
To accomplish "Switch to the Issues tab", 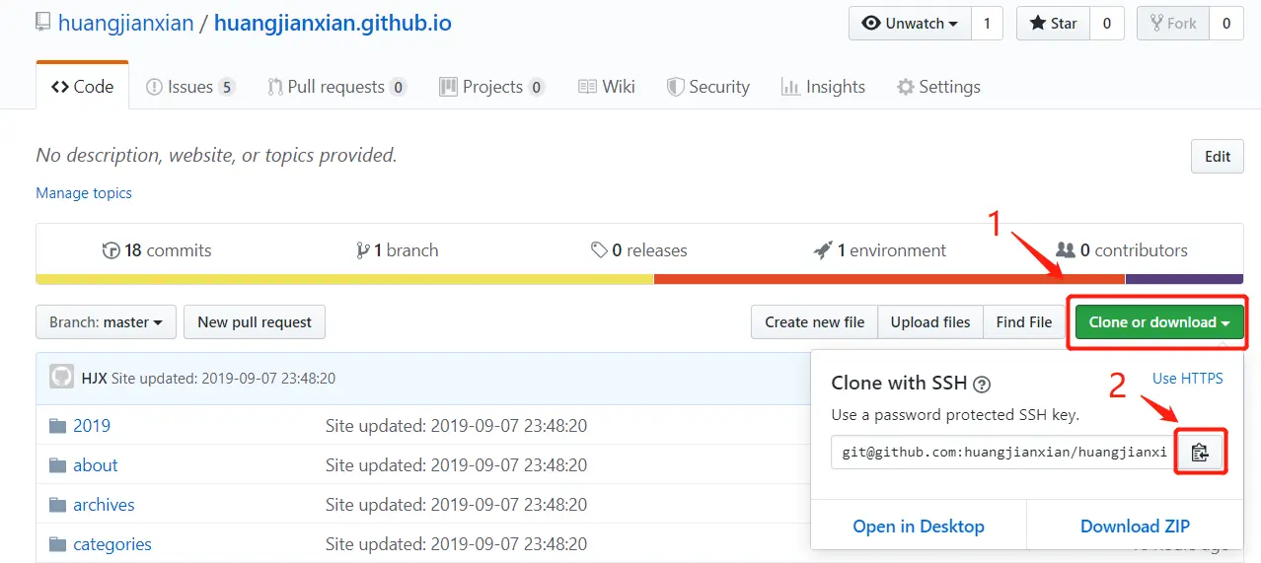I will coord(190,87).
